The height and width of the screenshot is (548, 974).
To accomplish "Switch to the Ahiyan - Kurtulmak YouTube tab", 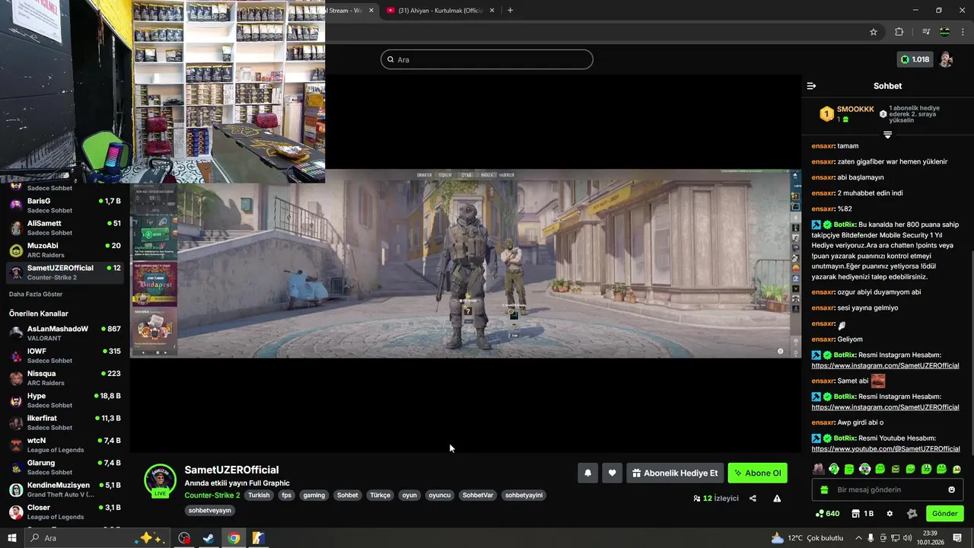I will pos(440,11).
